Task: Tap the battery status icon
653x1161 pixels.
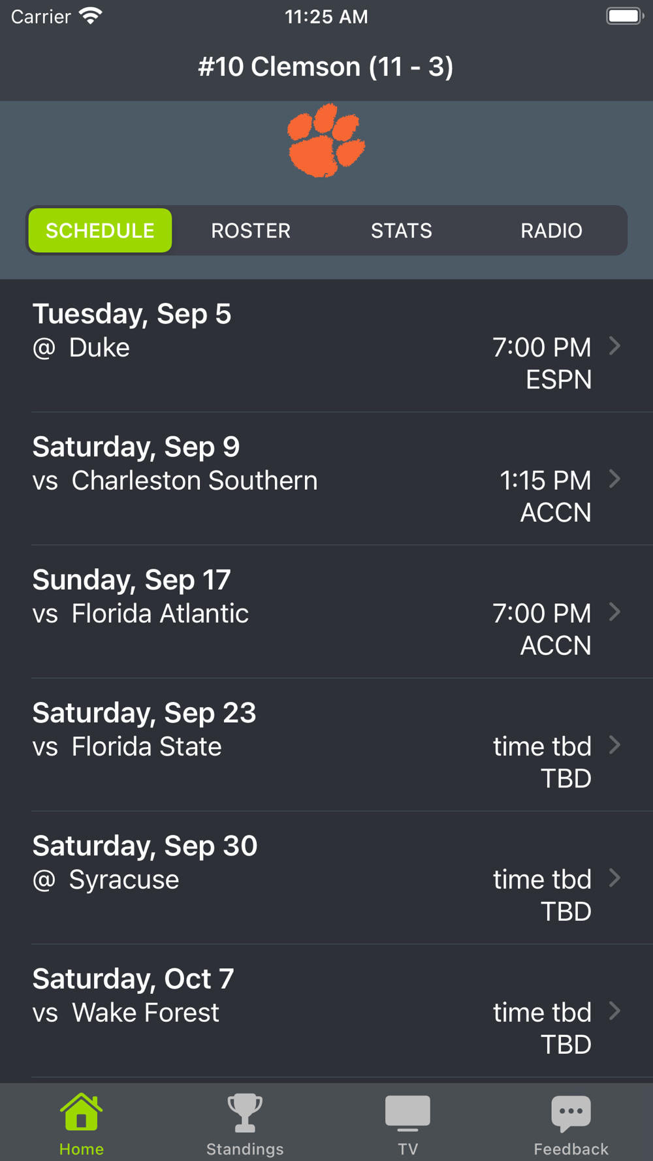Action: tap(624, 16)
